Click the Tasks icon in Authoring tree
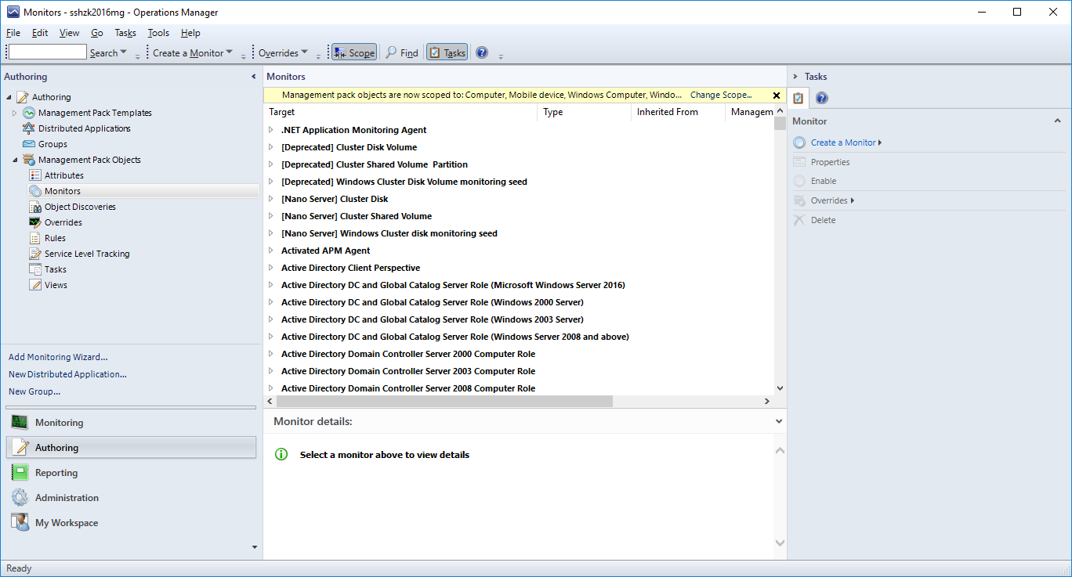 [35, 269]
